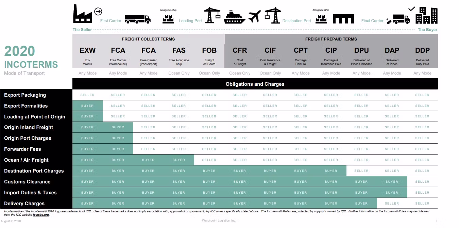Viewport: 459px width, 228px height.
Task: Select the cargo ship icon
Action: pyautogui.click(x=235, y=17)
